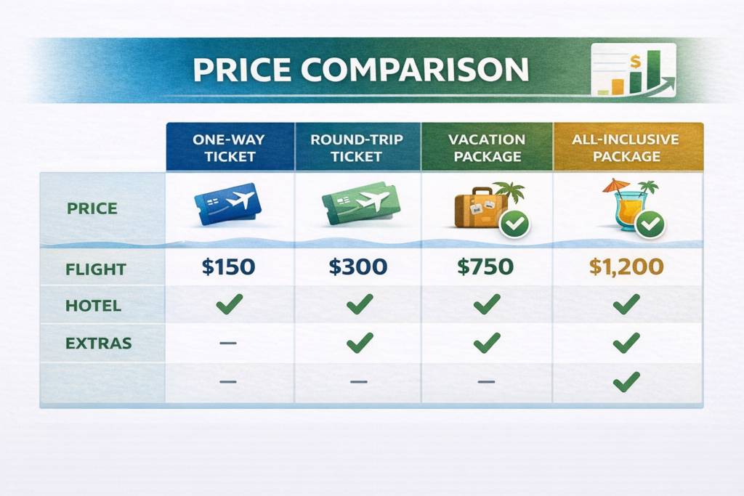
Task: Click the bar chart icon in header
Action: point(634,70)
